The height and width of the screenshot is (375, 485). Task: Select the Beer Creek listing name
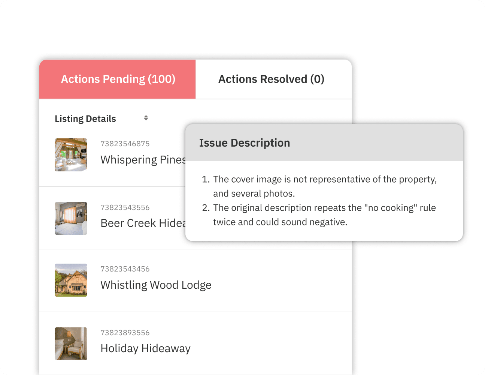click(143, 223)
